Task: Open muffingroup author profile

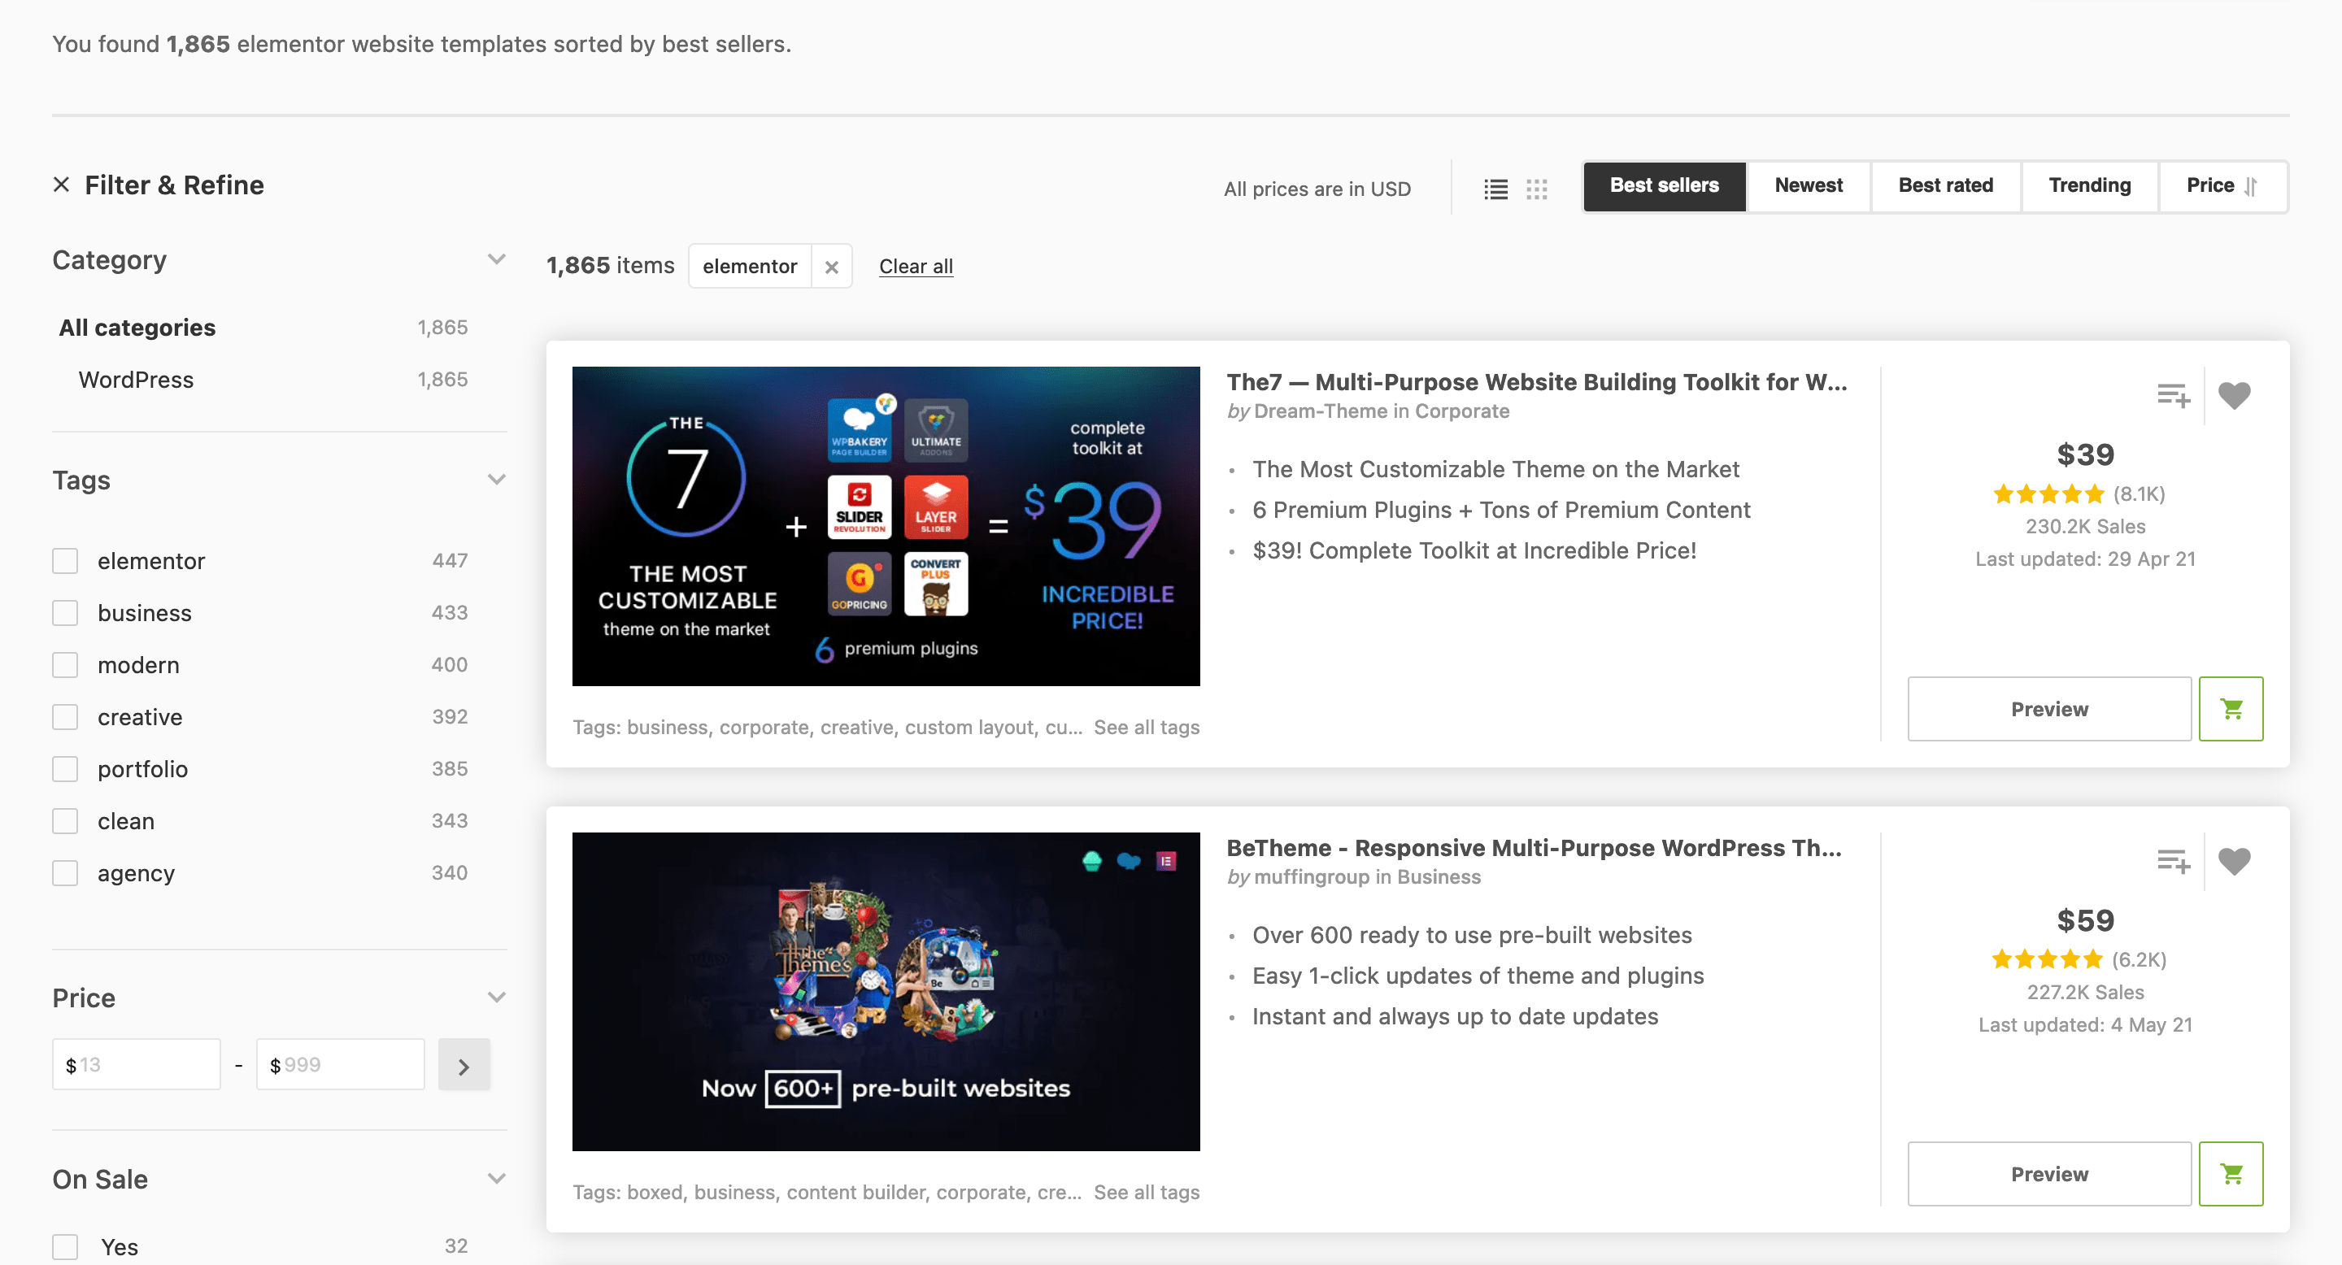Action: (x=1312, y=877)
